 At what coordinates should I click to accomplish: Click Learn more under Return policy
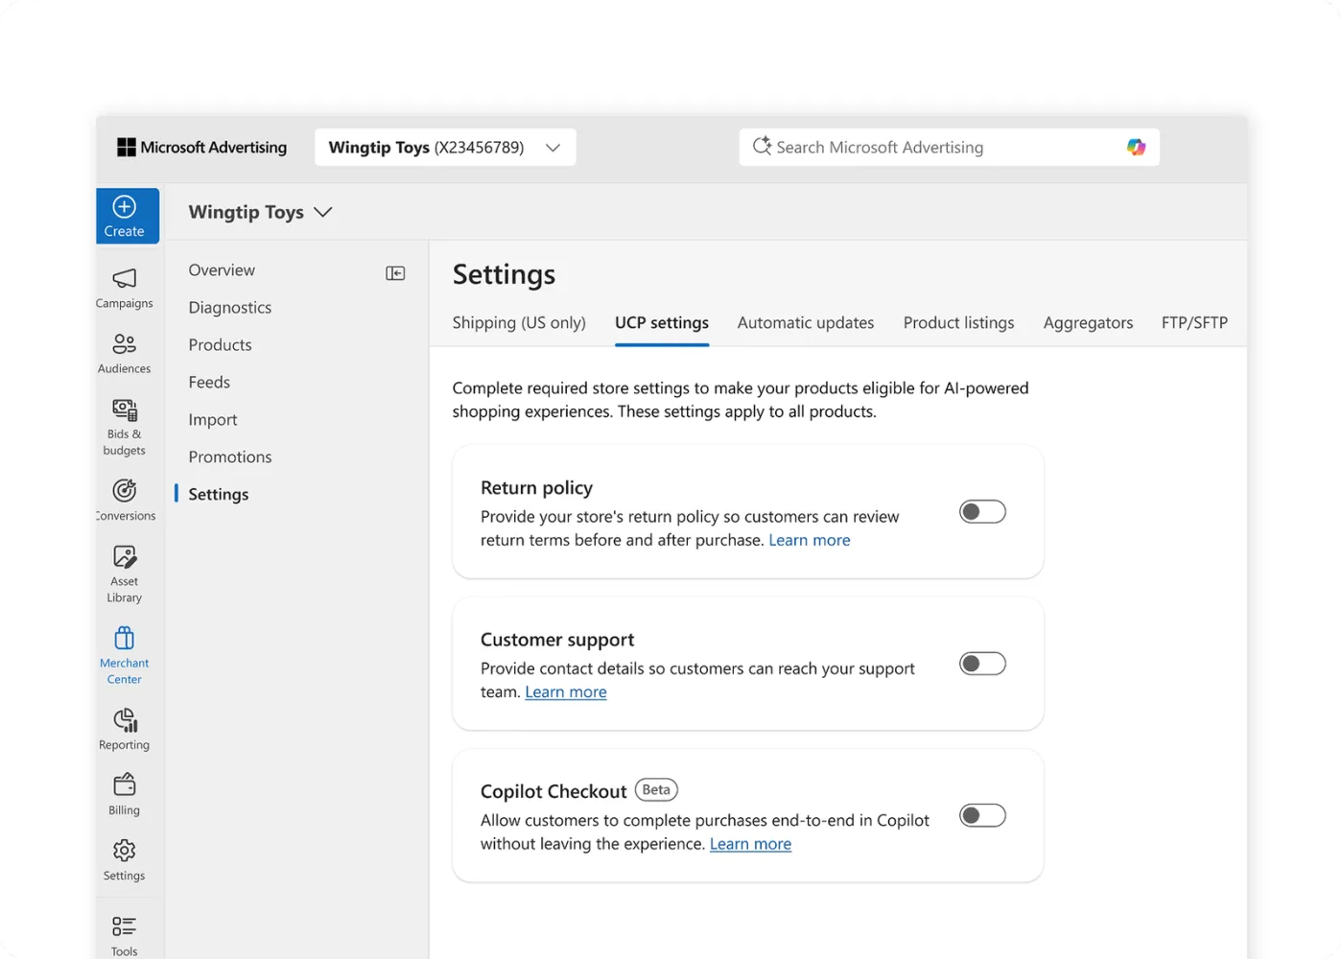(810, 540)
